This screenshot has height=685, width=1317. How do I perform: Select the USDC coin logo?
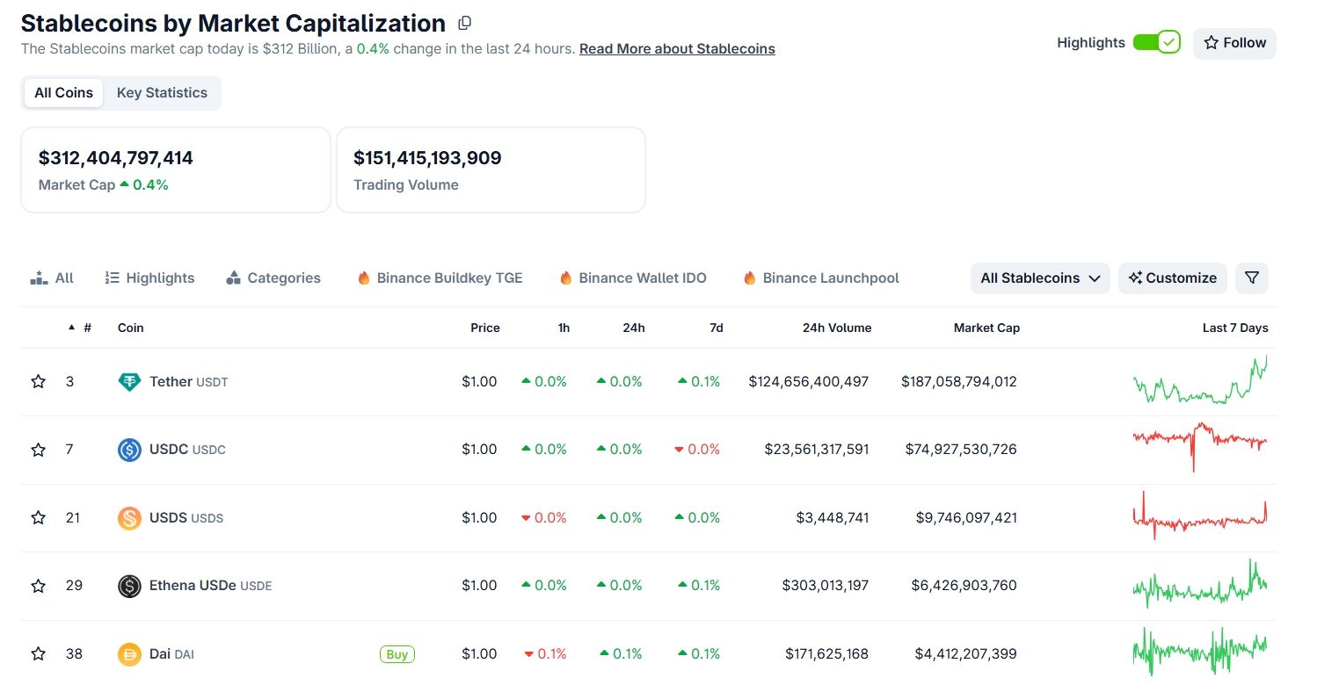tap(128, 449)
